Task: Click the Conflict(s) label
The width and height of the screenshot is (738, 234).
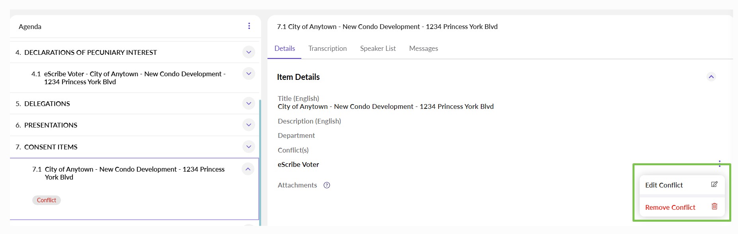Action: (x=293, y=150)
